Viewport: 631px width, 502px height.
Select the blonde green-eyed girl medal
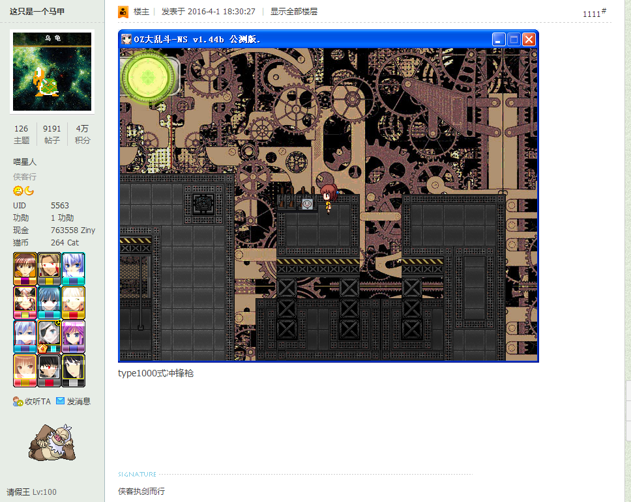[x=73, y=303]
